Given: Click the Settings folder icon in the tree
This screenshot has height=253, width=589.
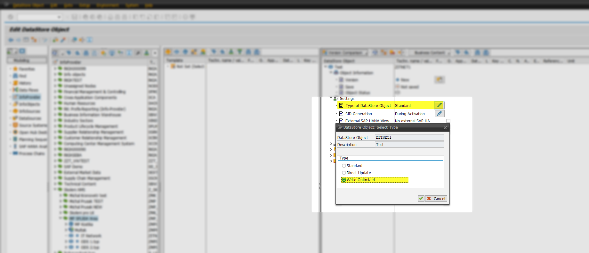Looking at the screenshot, I should tap(336, 99).
